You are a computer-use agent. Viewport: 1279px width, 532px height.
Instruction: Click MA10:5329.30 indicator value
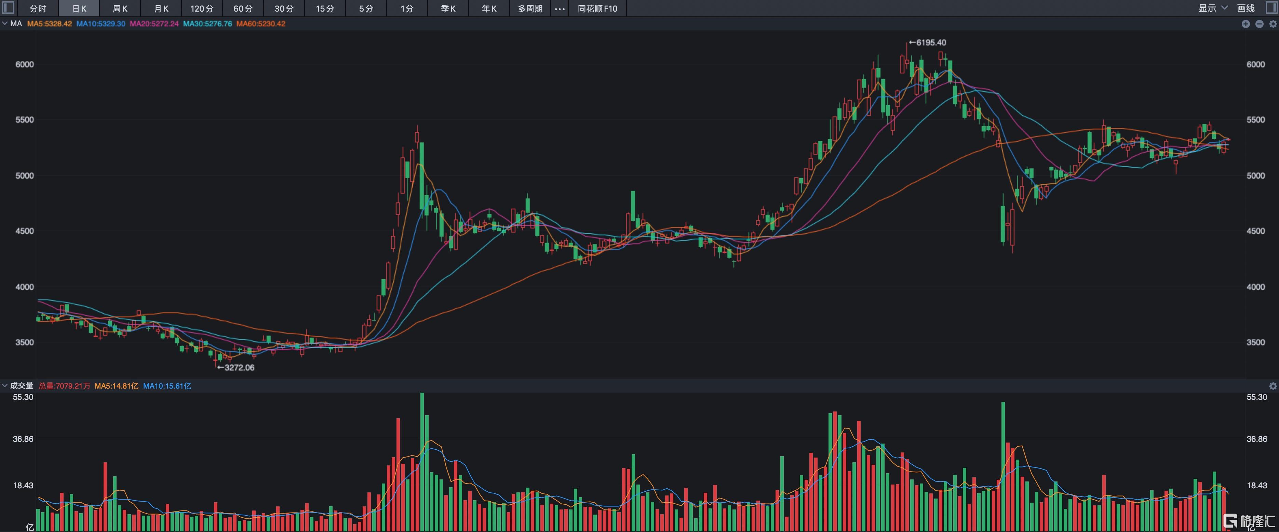click(x=101, y=24)
